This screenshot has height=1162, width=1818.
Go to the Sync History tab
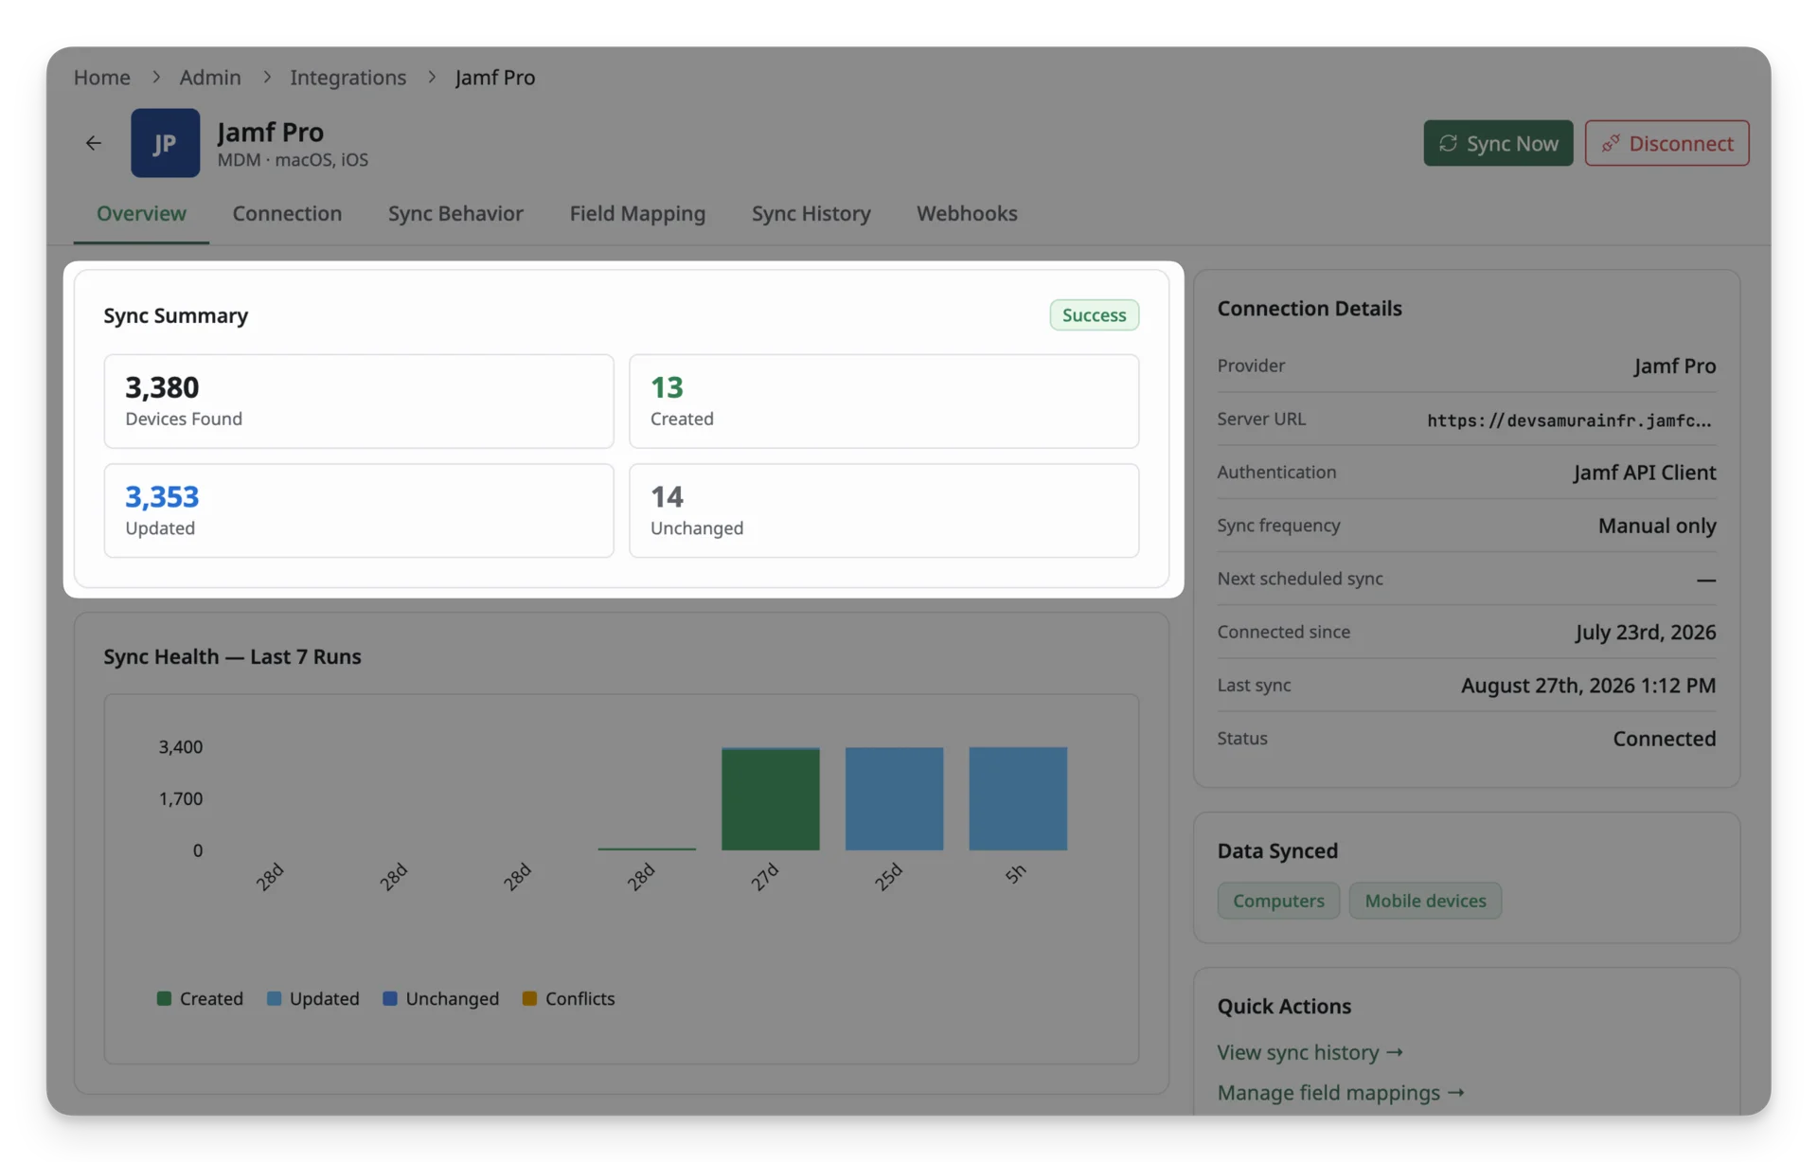(x=811, y=213)
